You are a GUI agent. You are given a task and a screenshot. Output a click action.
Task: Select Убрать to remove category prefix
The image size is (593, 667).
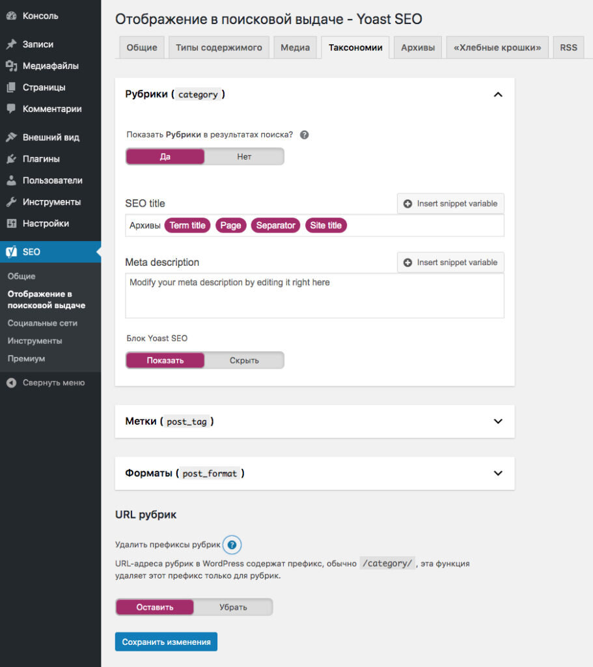[233, 607]
